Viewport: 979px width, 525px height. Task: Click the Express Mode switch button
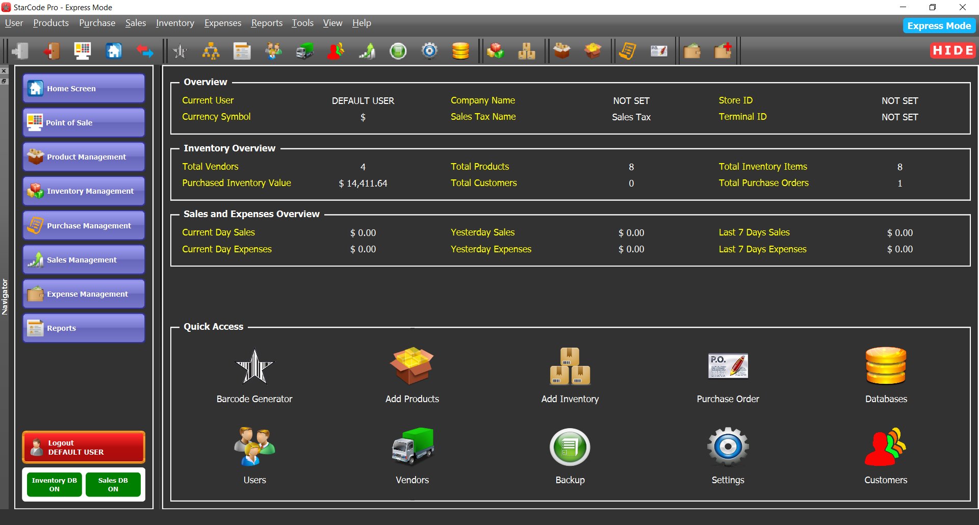(939, 25)
